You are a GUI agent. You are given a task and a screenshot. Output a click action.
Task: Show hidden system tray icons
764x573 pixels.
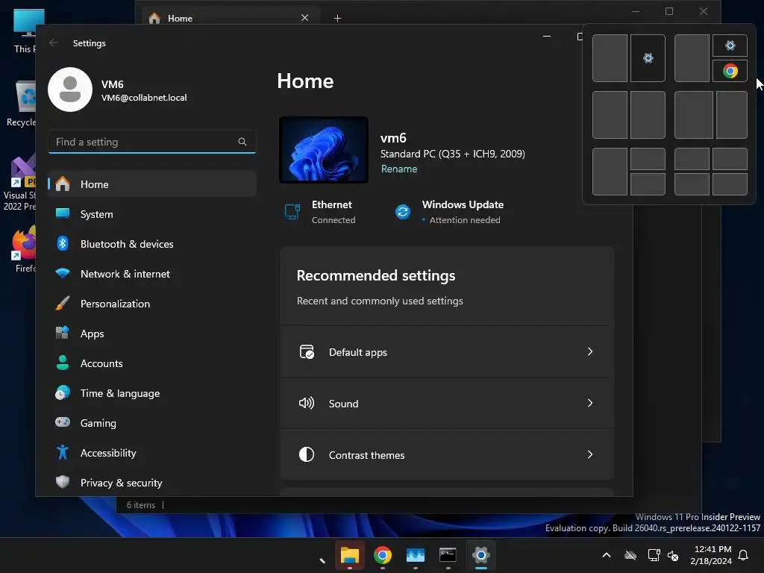click(x=607, y=555)
